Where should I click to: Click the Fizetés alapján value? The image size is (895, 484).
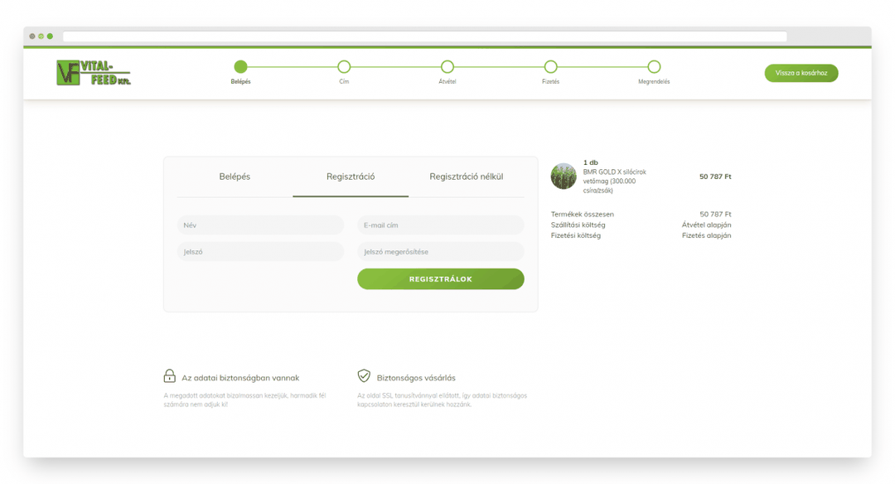coord(707,235)
